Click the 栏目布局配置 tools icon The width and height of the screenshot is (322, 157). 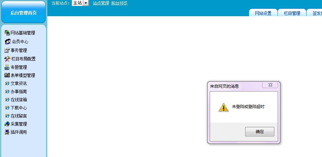[7, 59]
